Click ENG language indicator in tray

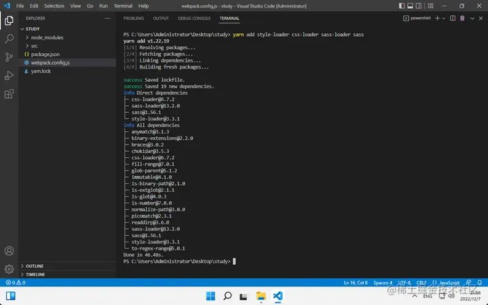[427, 296]
